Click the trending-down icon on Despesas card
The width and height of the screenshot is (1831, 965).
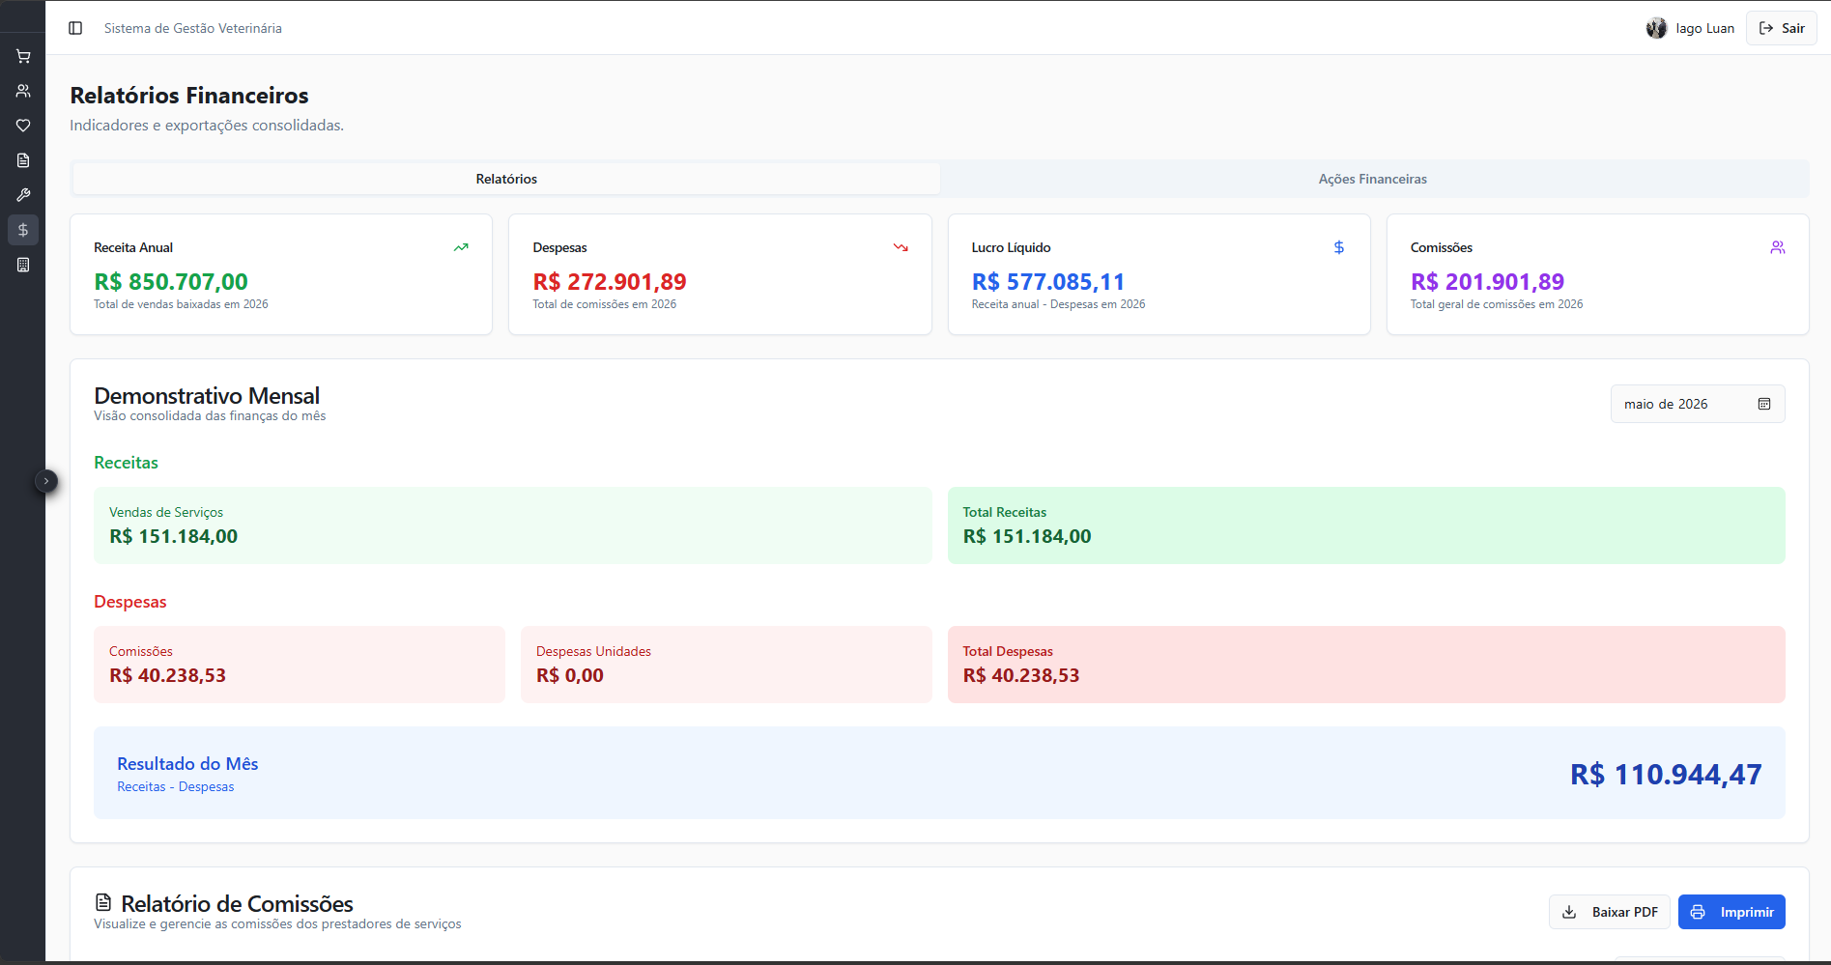tap(901, 247)
